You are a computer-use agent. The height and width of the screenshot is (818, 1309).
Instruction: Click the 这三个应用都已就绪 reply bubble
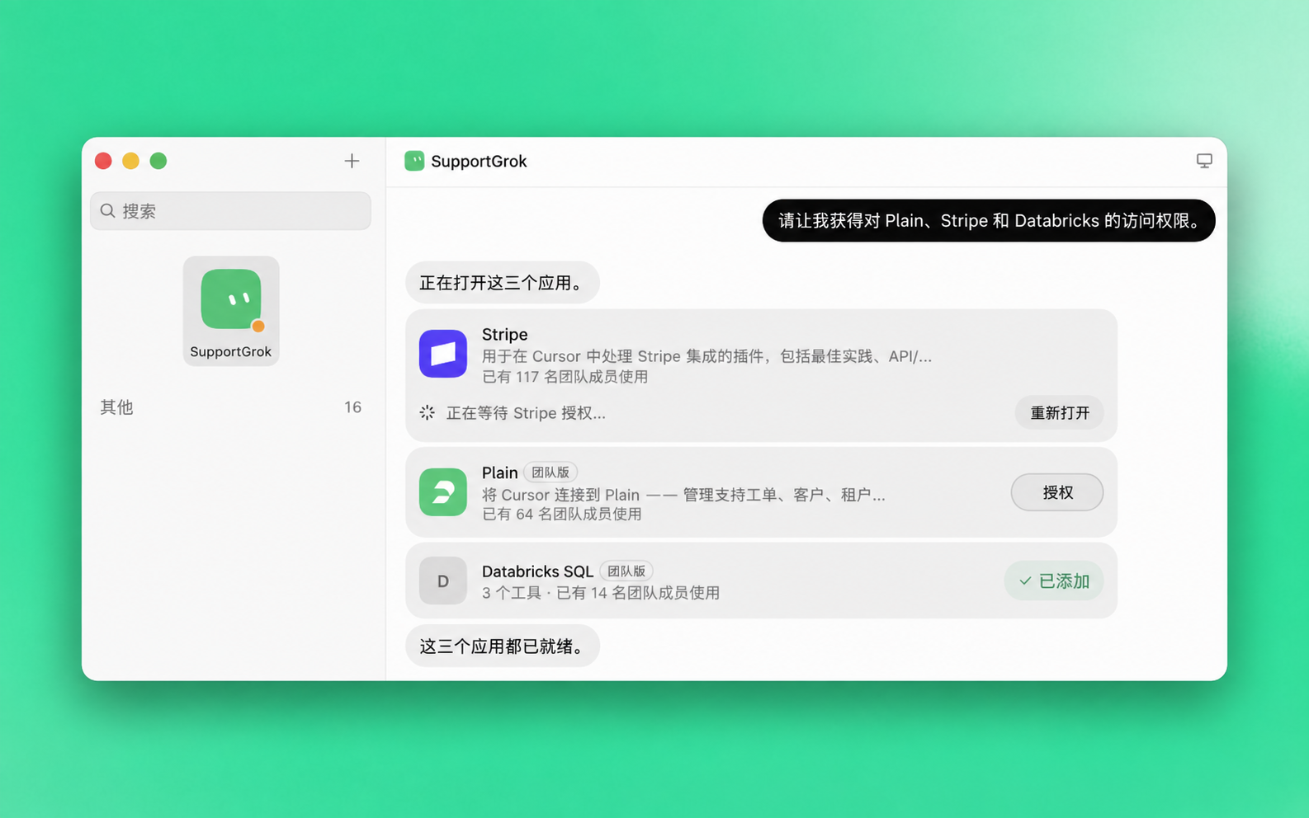coord(503,646)
